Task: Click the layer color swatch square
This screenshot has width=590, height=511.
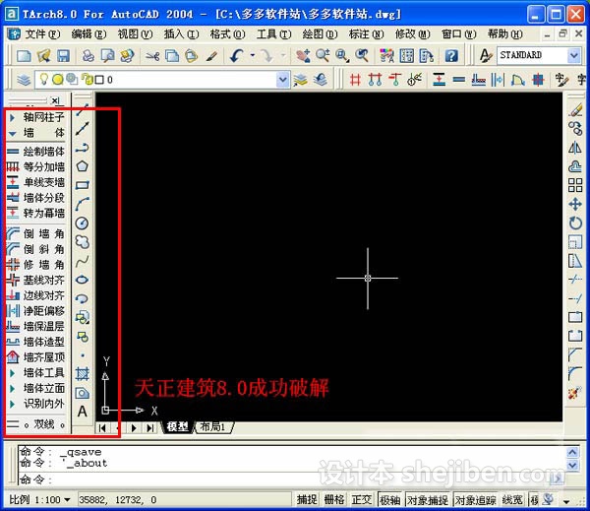Action: [x=99, y=80]
